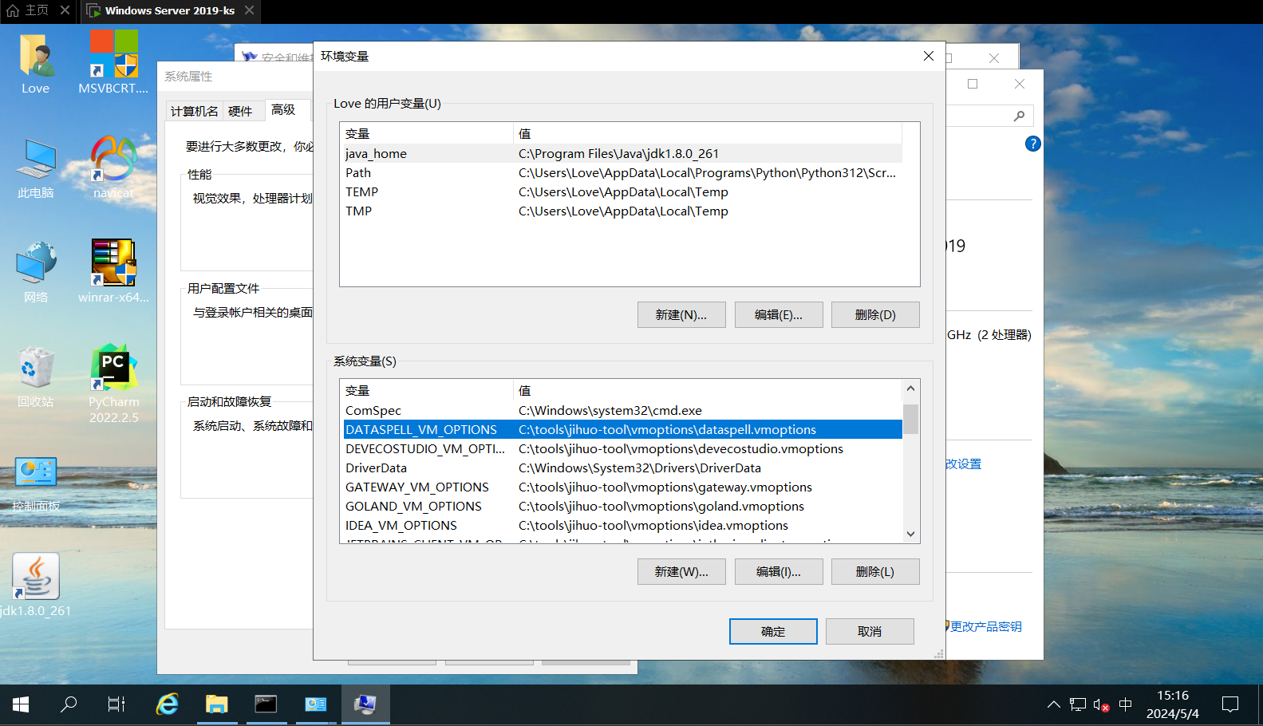Confirm with the 确定 button
1263x726 pixels.
click(x=773, y=631)
